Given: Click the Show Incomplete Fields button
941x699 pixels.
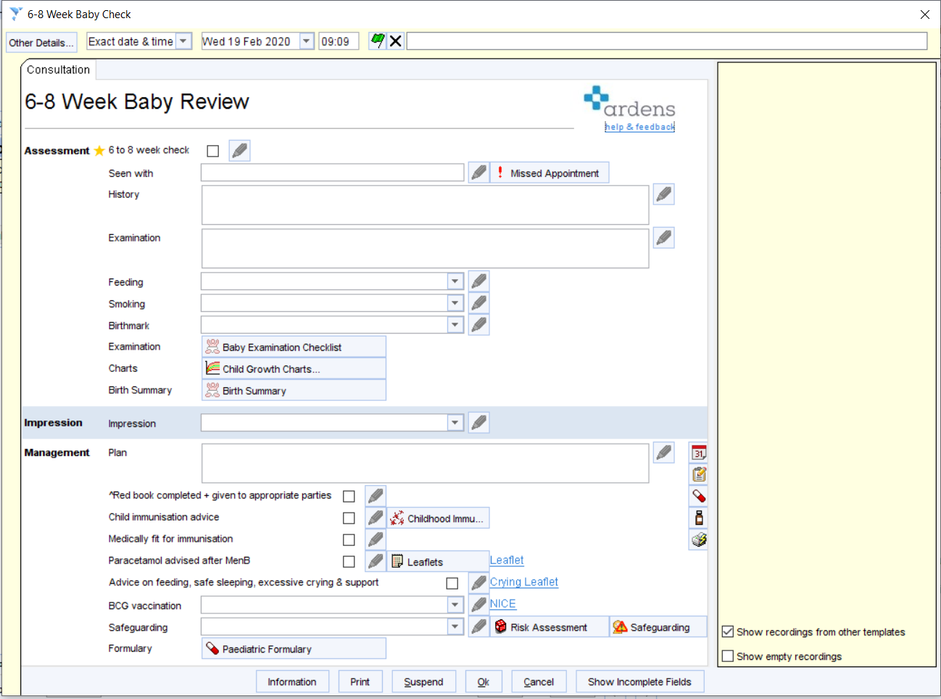Looking at the screenshot, I should pyautogui.click(x=639, y=681).
